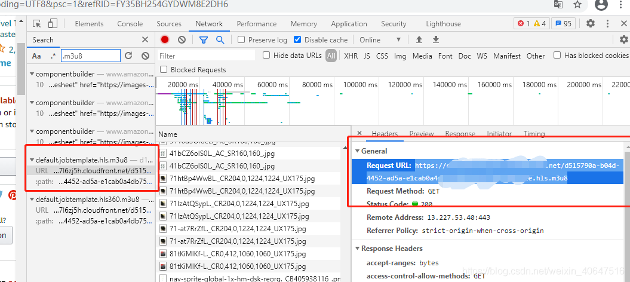Viewport: 630px width, 282px height.
Task: Open the DevTools three-dot menu
Action: click(607, 24)
